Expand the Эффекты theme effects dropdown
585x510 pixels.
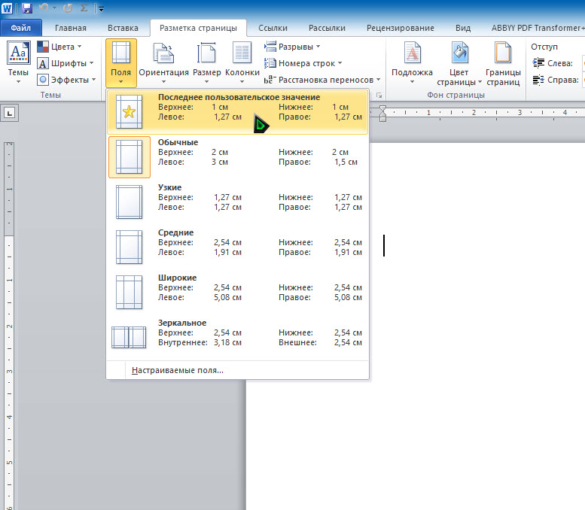point(66,80)
